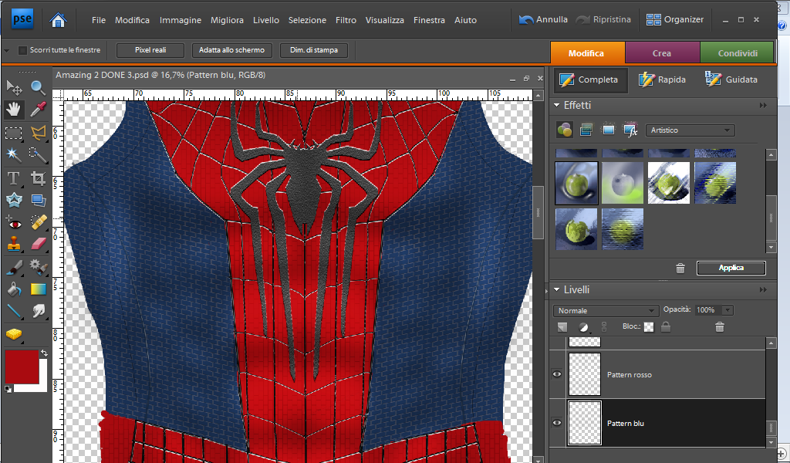790x463 pixels.
Task: Activate the Hand tool
Action: [14, 110]
